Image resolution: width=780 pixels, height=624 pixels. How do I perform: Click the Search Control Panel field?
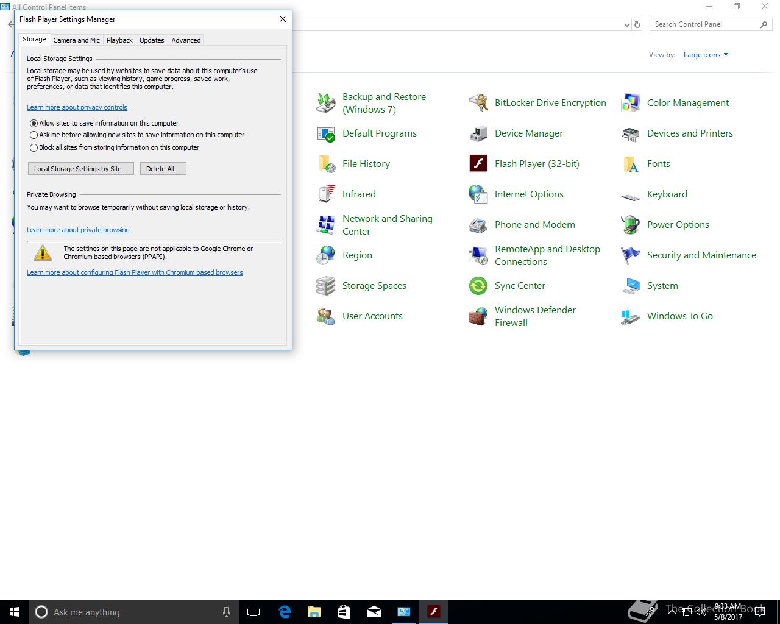coord(704,24)
